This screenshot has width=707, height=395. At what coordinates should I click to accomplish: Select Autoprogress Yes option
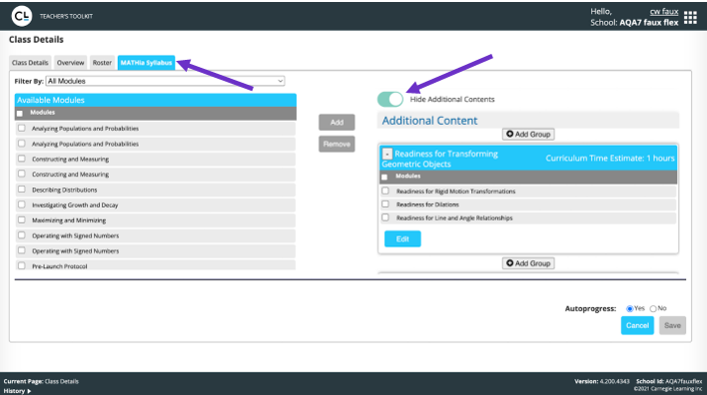point(629,308)
